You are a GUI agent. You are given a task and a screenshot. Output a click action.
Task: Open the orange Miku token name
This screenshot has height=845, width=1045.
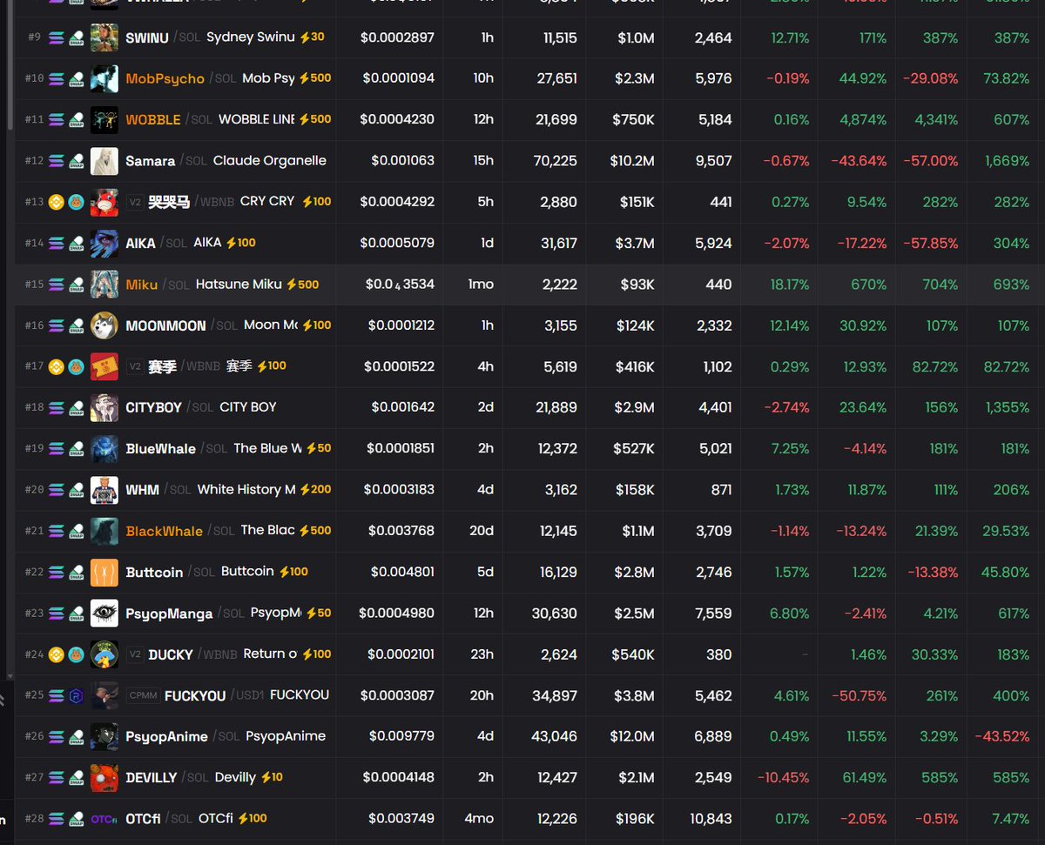[142, 285]
